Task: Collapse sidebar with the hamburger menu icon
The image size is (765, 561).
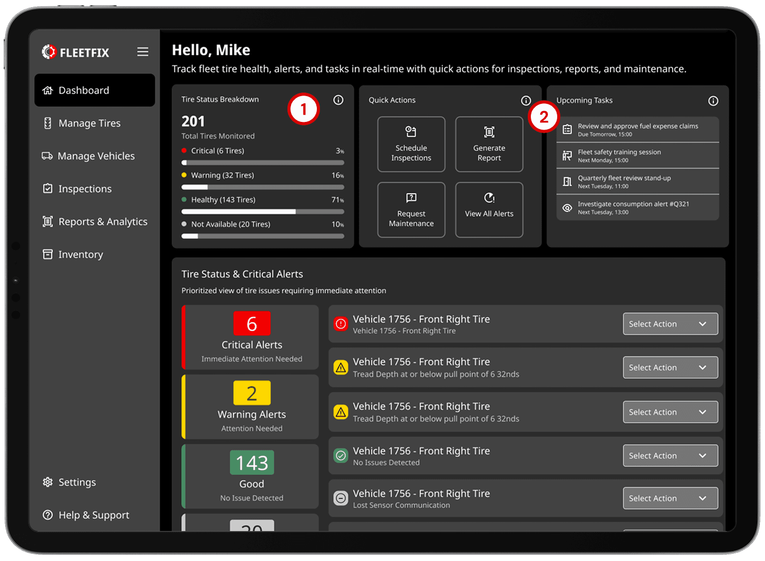Action: (143, 52)
